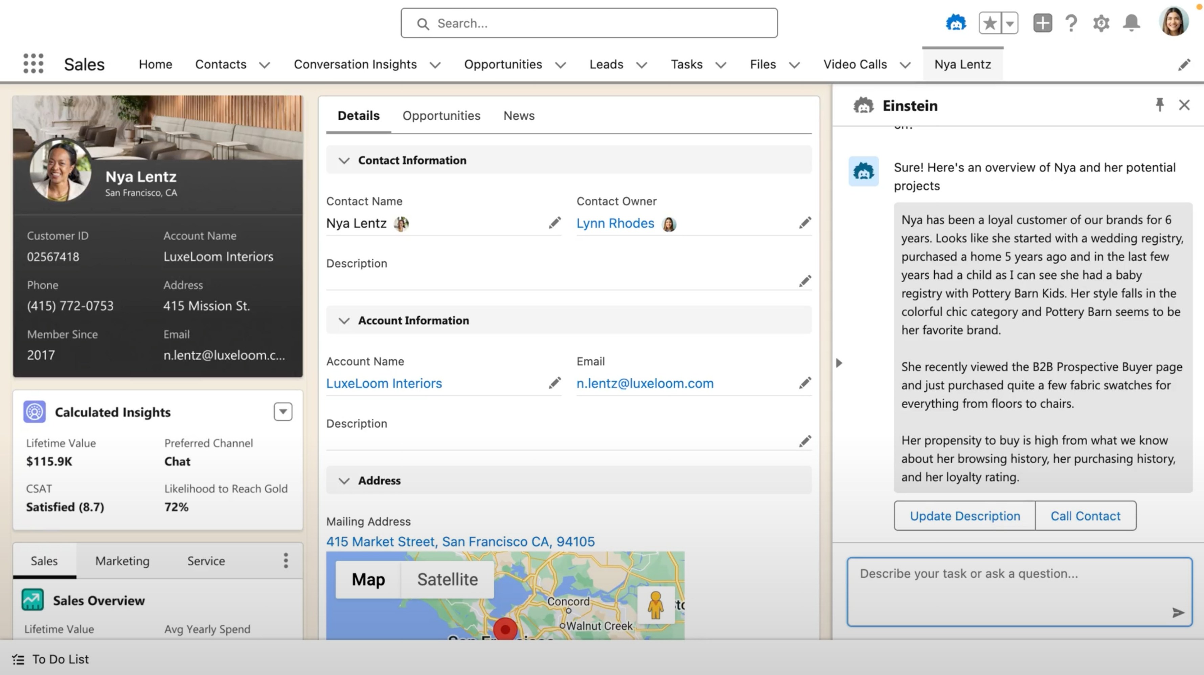Open the LuxeLoom Interiors account link
1204x675 pixels.
pos(384,384)
